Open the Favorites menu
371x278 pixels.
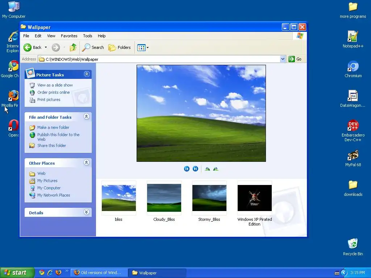coord(69,36)
